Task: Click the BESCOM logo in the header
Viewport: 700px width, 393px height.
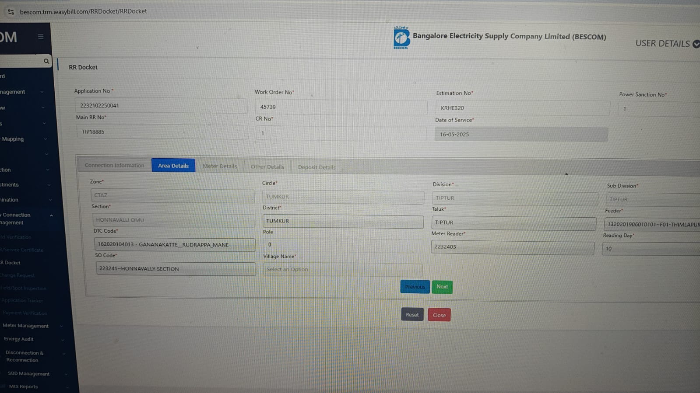Action: click(401, 38)
